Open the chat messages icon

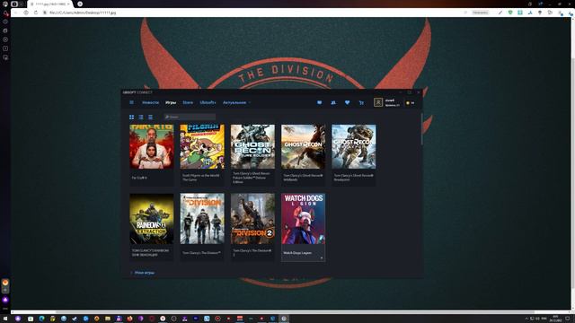(320, 102)
